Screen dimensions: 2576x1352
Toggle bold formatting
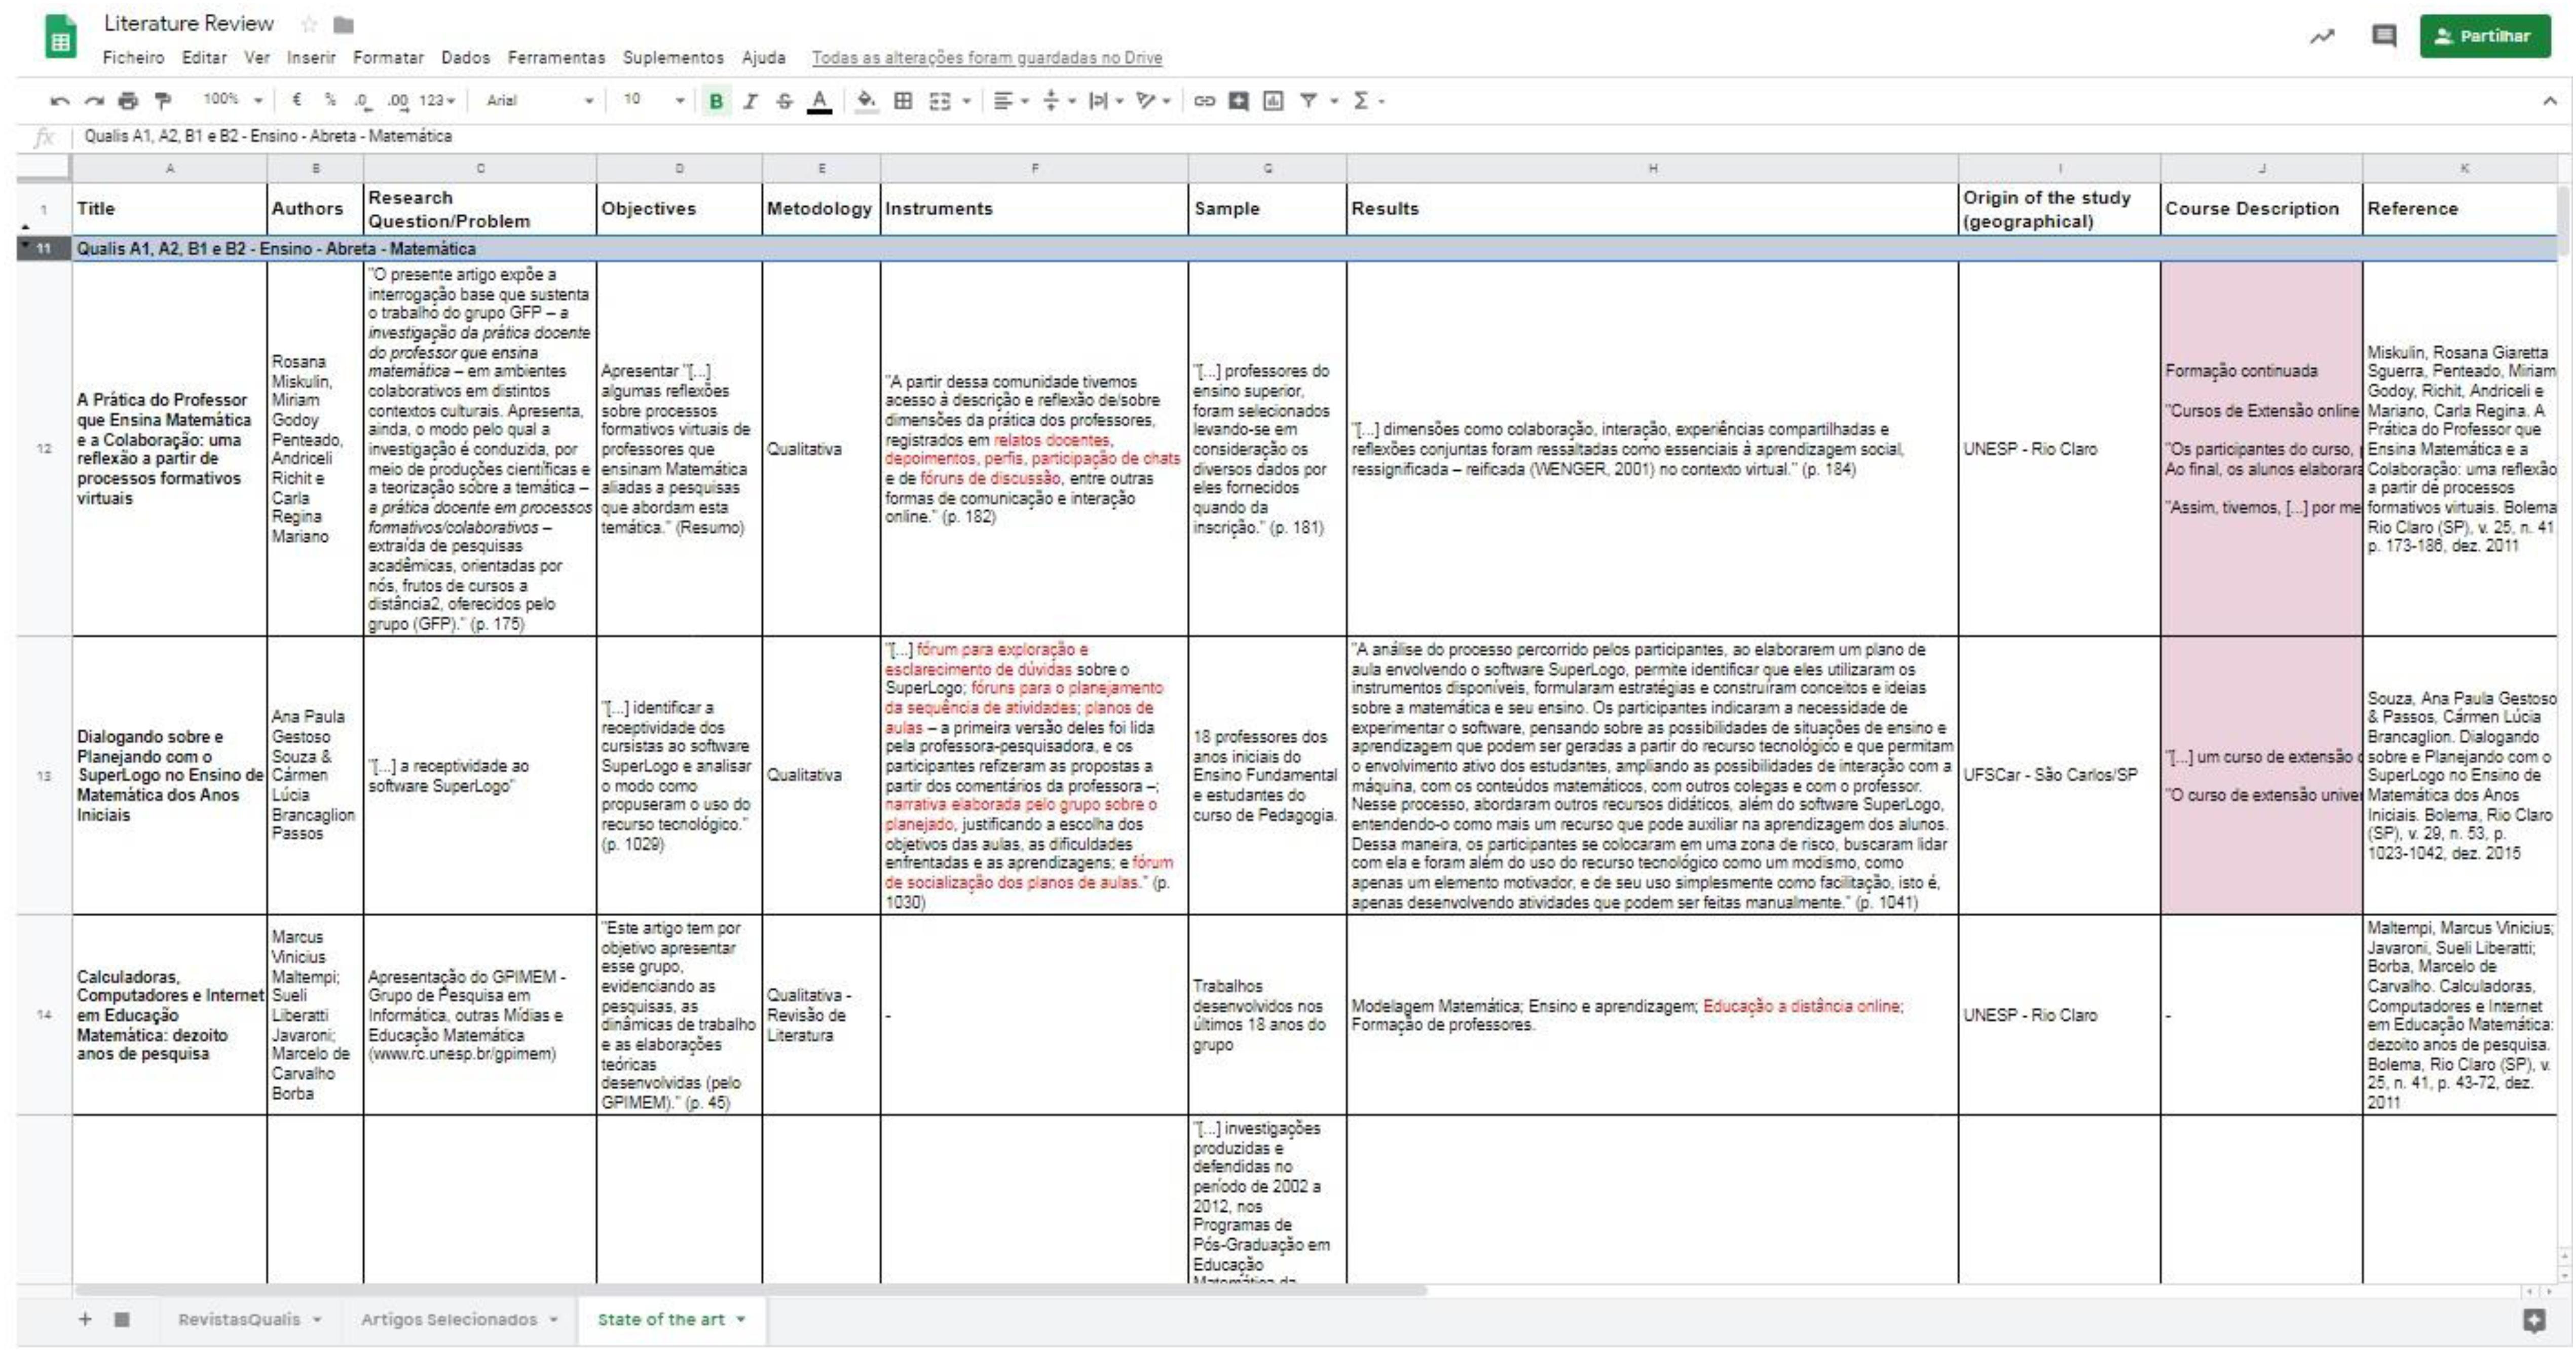[716, 101]
